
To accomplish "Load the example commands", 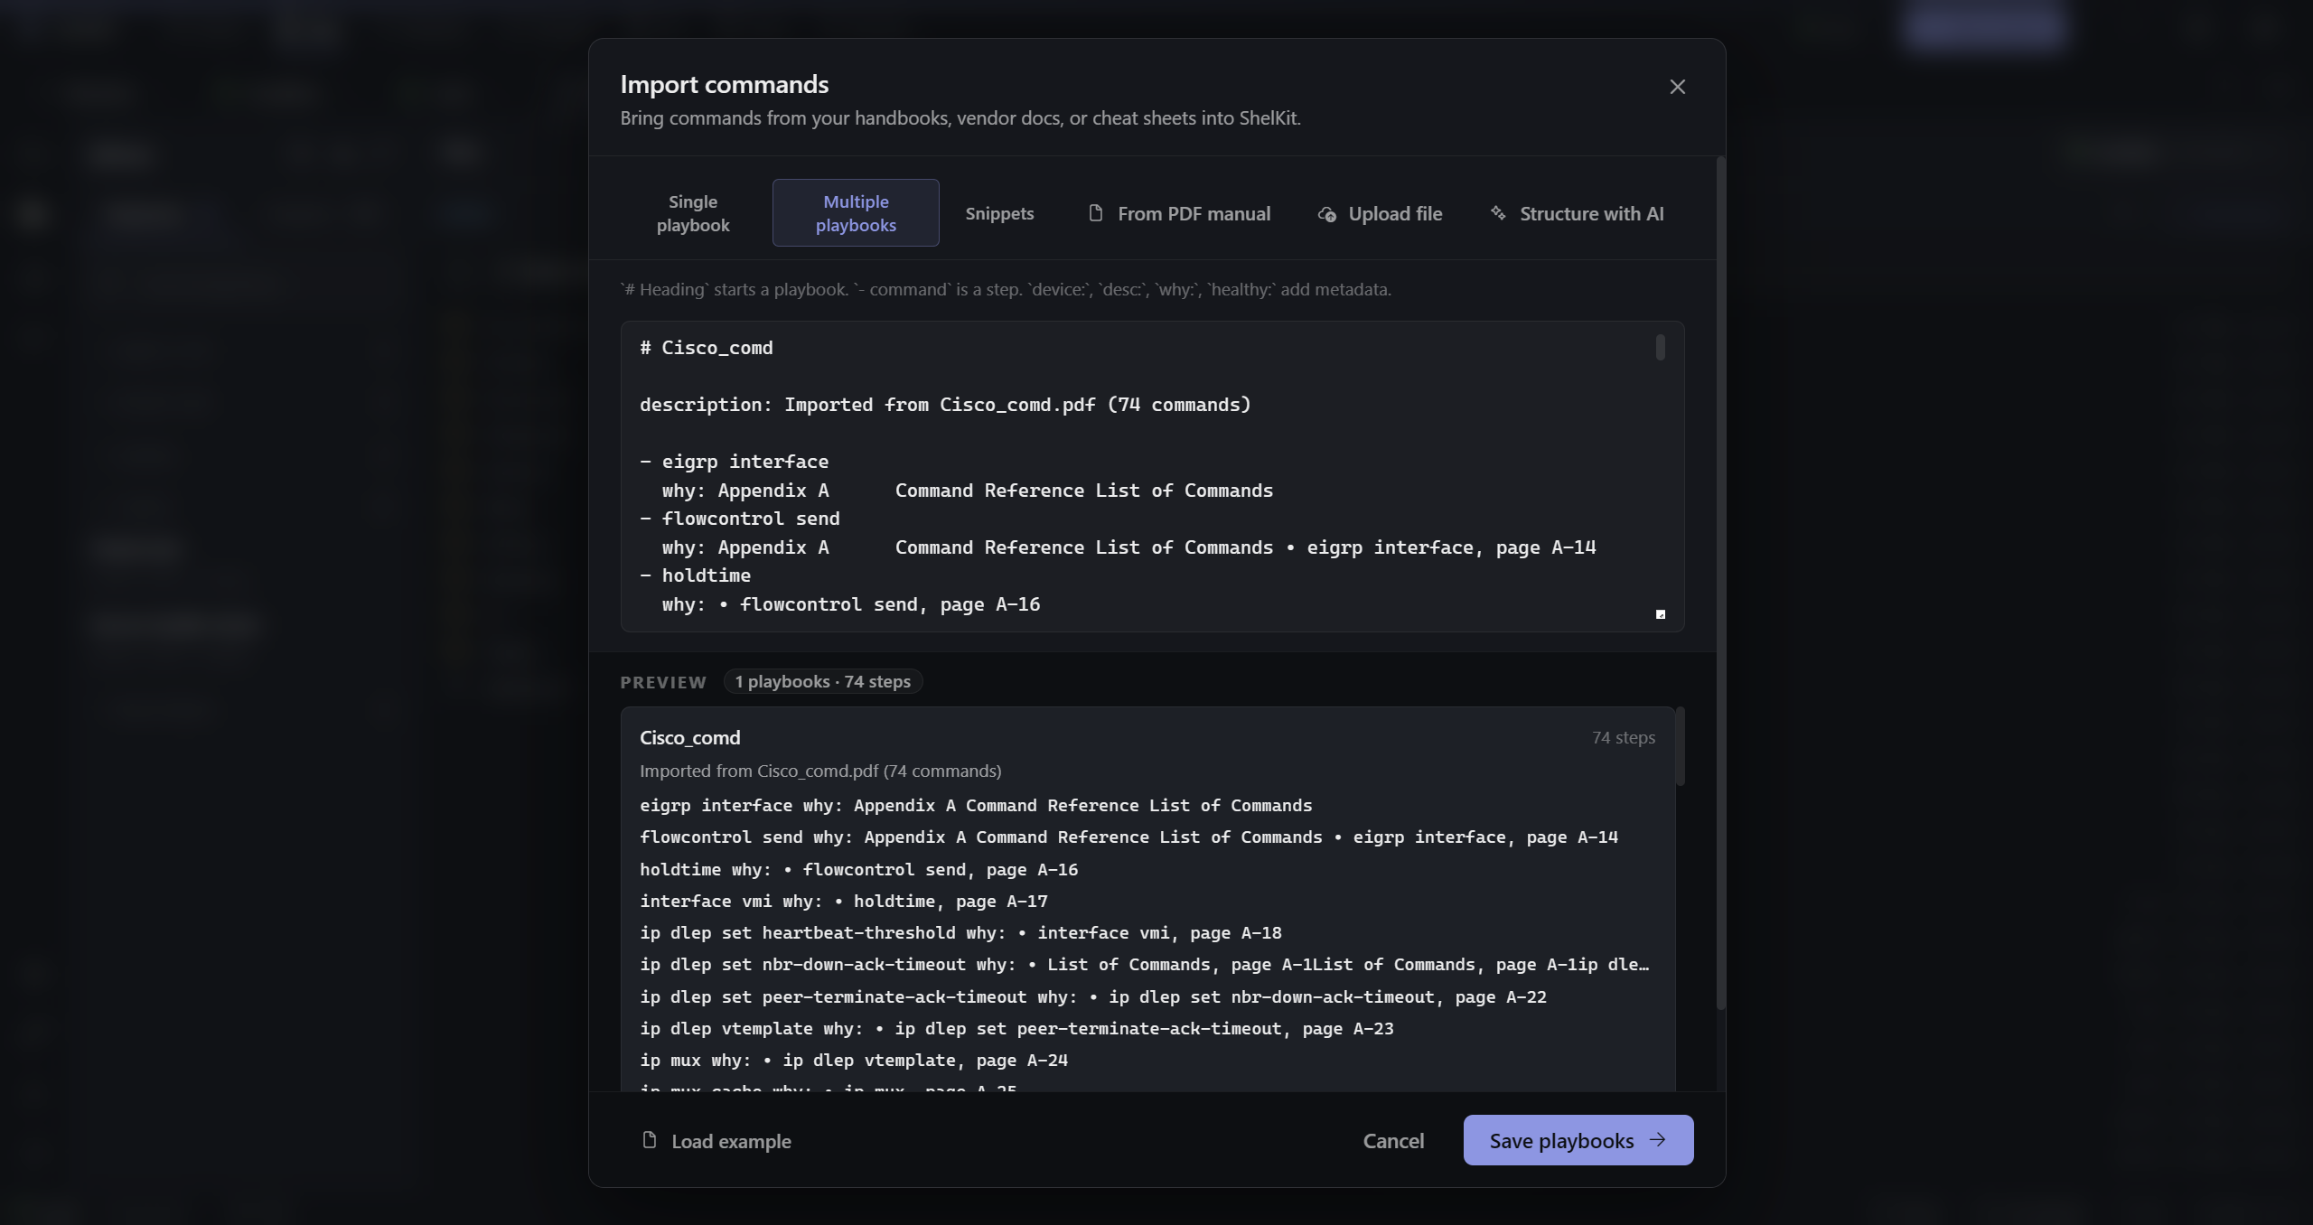I will pyautogui.click(x=716, y=1141).
